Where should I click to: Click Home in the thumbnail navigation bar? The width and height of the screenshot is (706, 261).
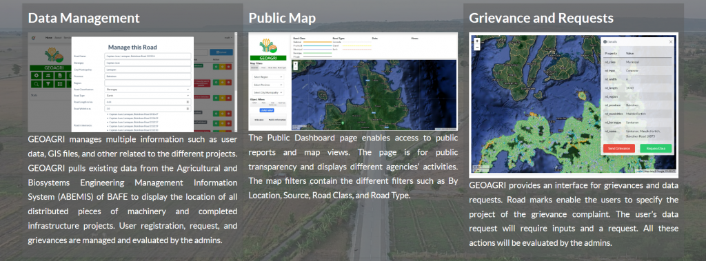tap(49, 38)
